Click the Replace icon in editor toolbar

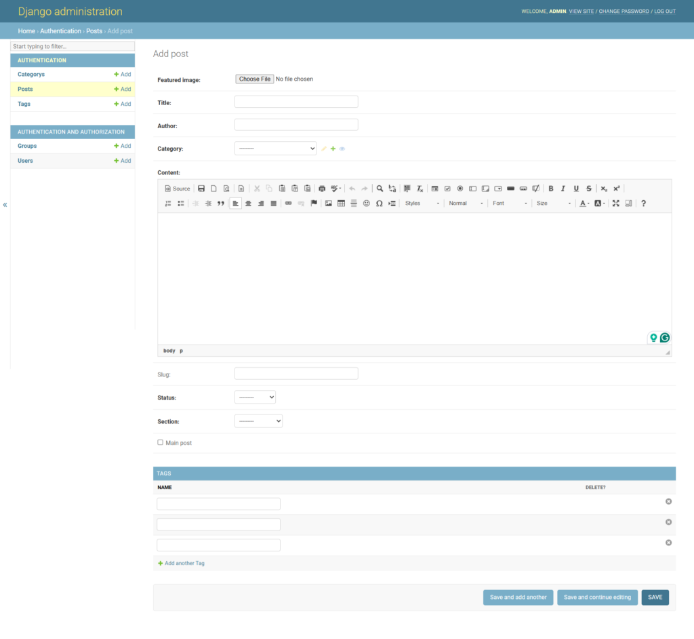[392, 189]
